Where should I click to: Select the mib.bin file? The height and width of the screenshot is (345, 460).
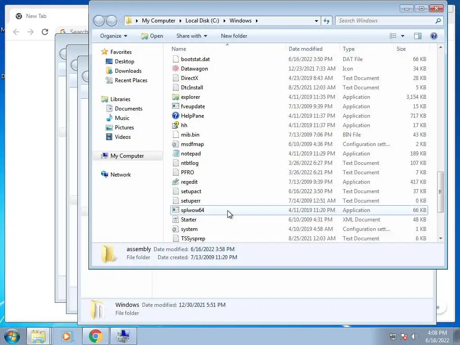pos(299,135)
